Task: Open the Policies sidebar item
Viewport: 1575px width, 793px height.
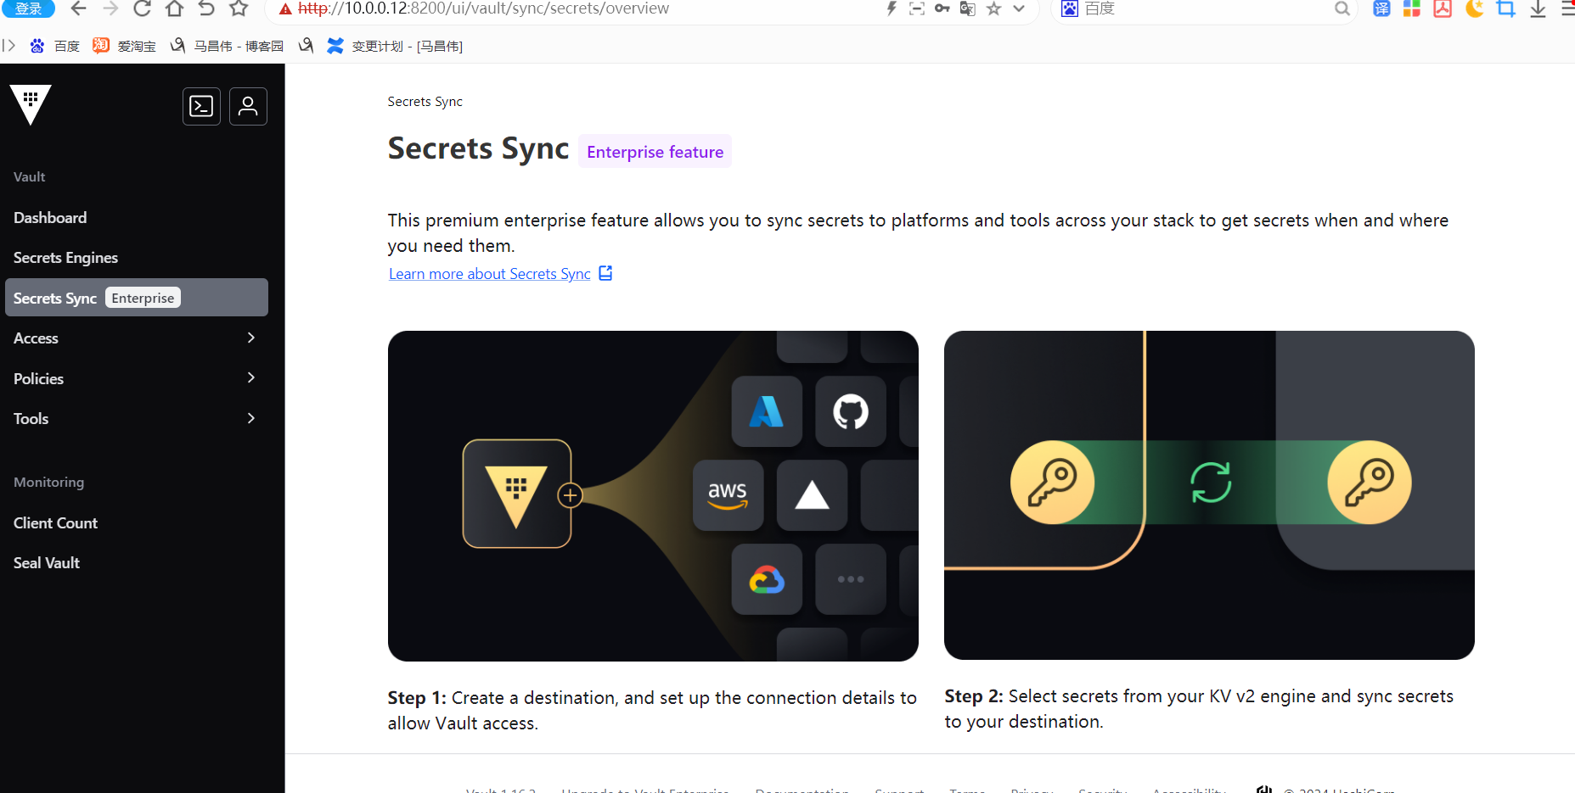Action: pyautogui.click(x=137, y=378)
